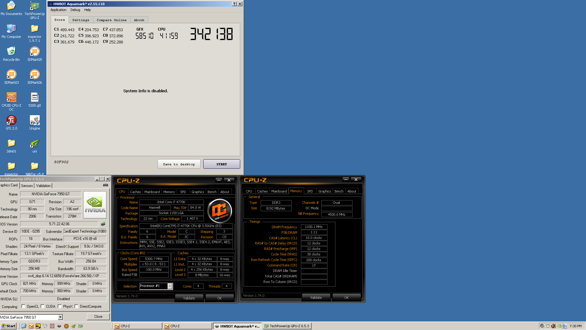The image size is (586, 330).
Task: Enable the OpenCL checkbox in GPU-Z
Action: click(23, 306)
